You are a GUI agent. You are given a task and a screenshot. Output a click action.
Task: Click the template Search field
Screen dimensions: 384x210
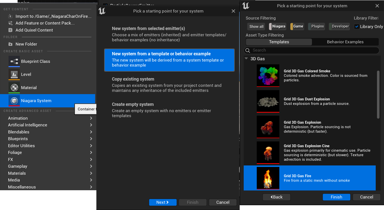[311, 50]
